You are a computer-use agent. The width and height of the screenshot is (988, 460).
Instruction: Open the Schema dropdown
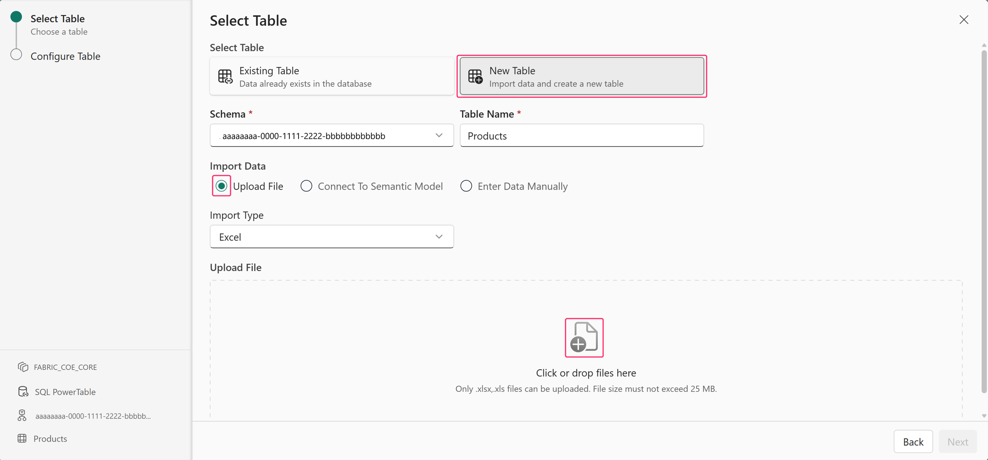point(331,135)
